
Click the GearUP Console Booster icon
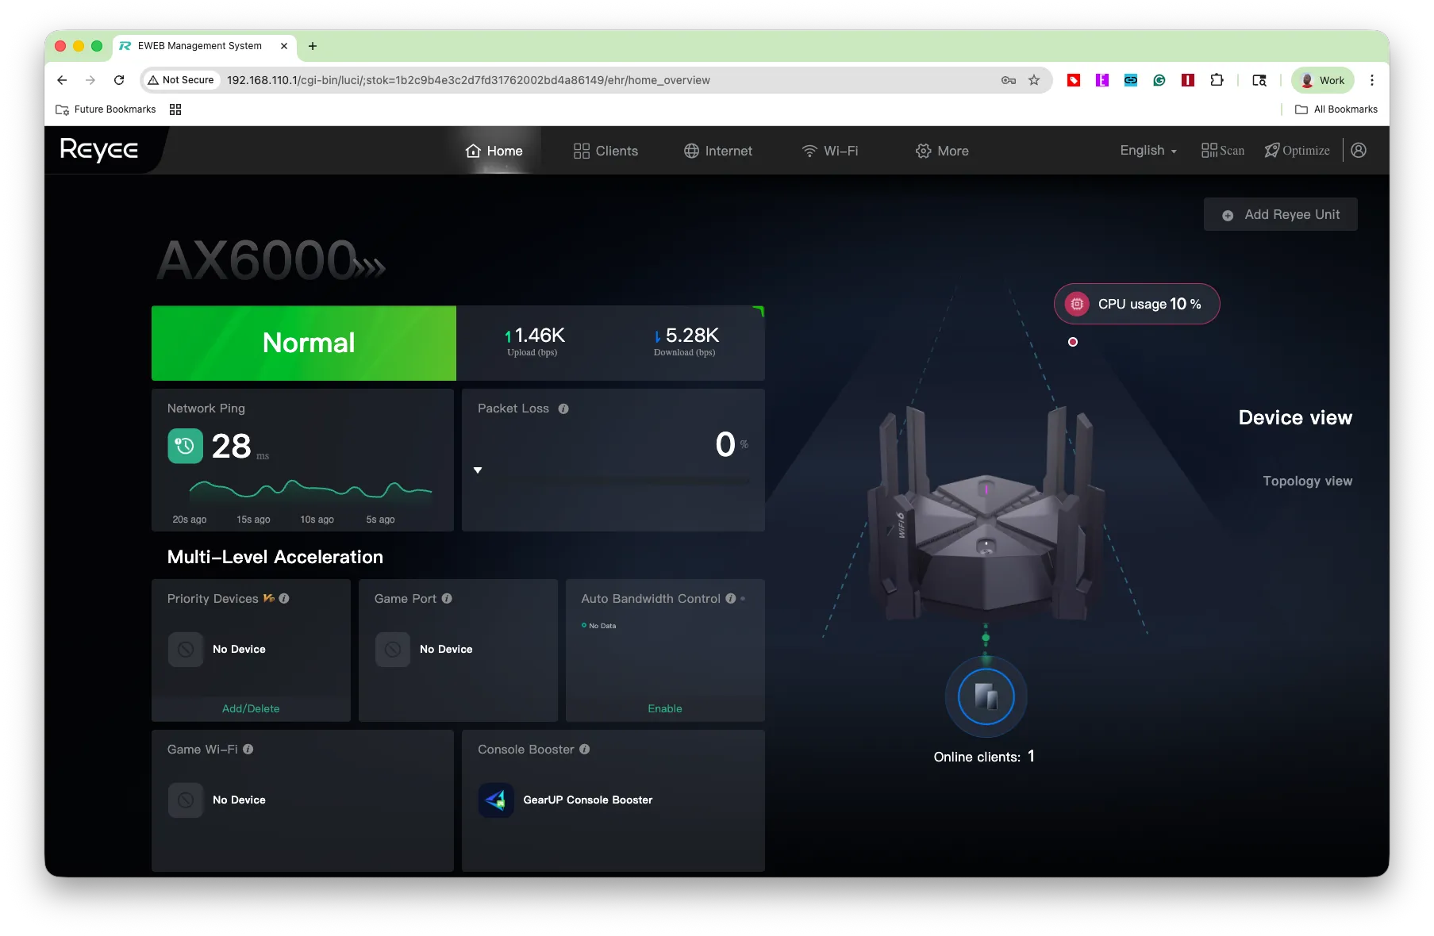[496, 800]
